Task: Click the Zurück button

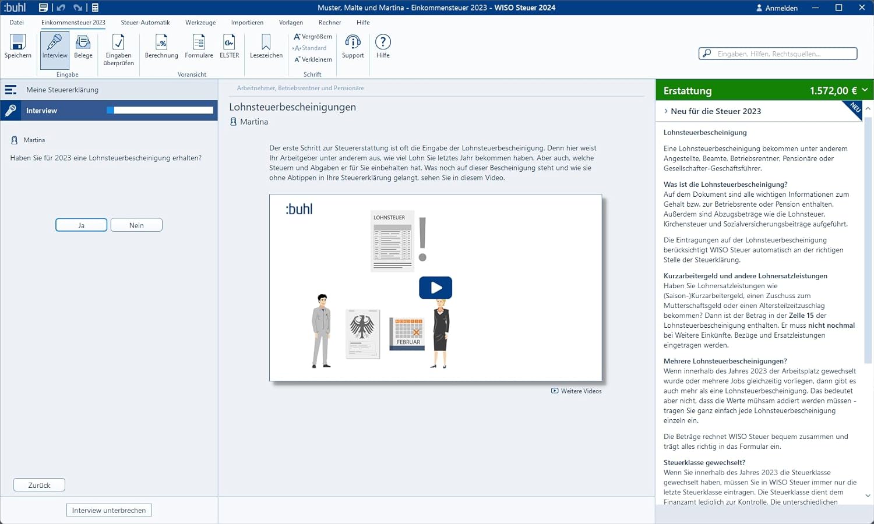Action: [39, 485]
